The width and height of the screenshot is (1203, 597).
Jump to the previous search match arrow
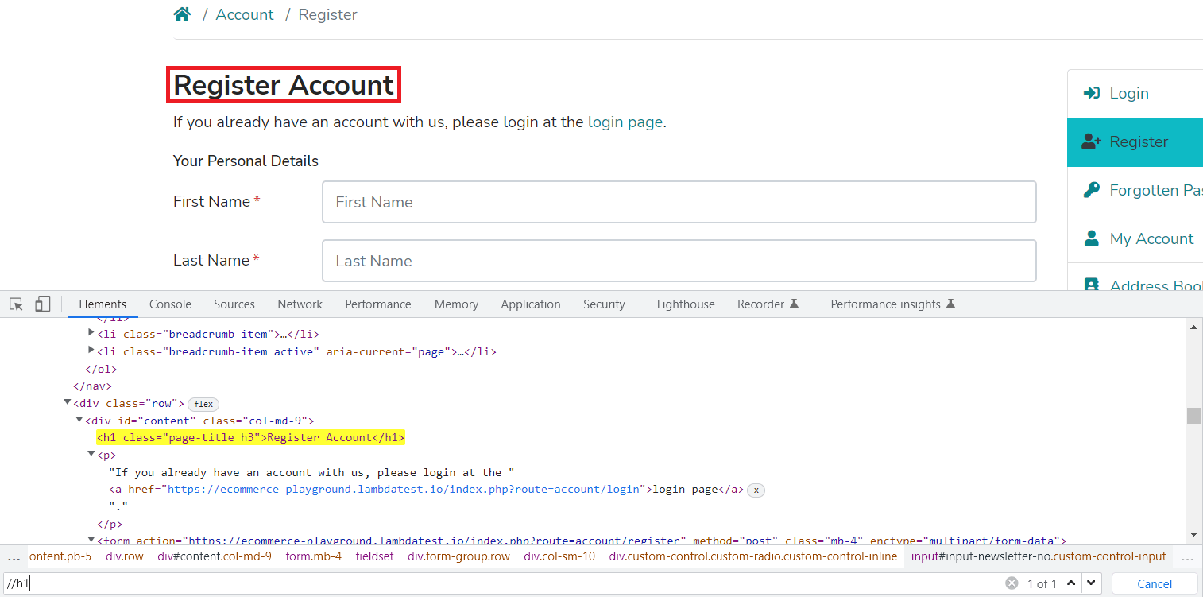coord(1072,583)
